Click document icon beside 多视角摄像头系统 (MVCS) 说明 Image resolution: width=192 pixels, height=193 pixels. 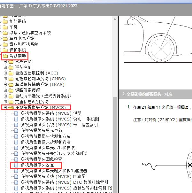(16, 113)
